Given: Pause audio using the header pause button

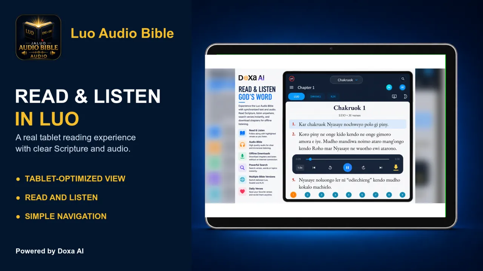Looking at the screenshot, I should [x=403, y=87].
